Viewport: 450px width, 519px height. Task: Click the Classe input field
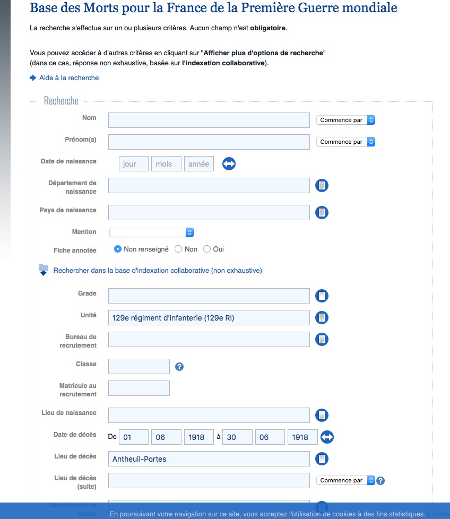click(139, 366)
